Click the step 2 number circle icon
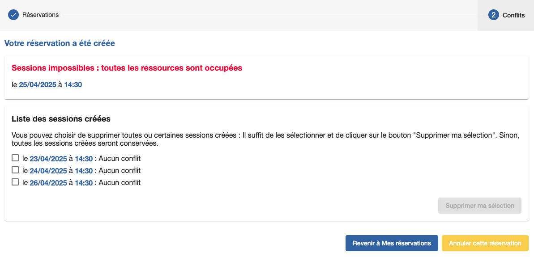Screen dimensions: 534x257 tap(494, 15)
